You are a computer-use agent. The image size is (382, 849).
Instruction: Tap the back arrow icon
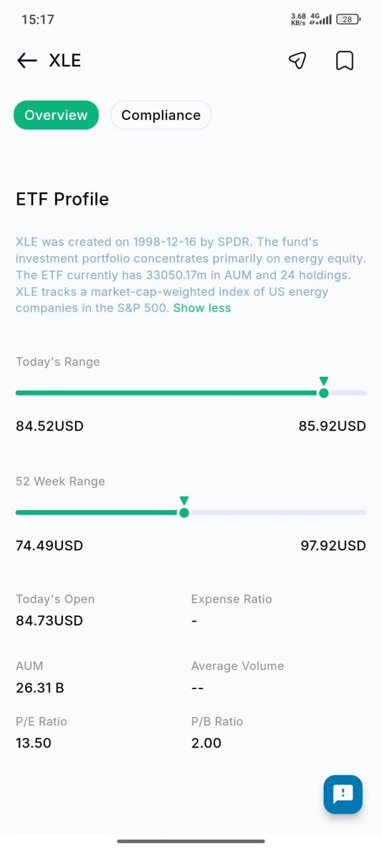point(27,61)
